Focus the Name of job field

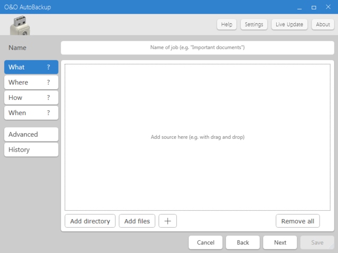[x=197, y=48]
